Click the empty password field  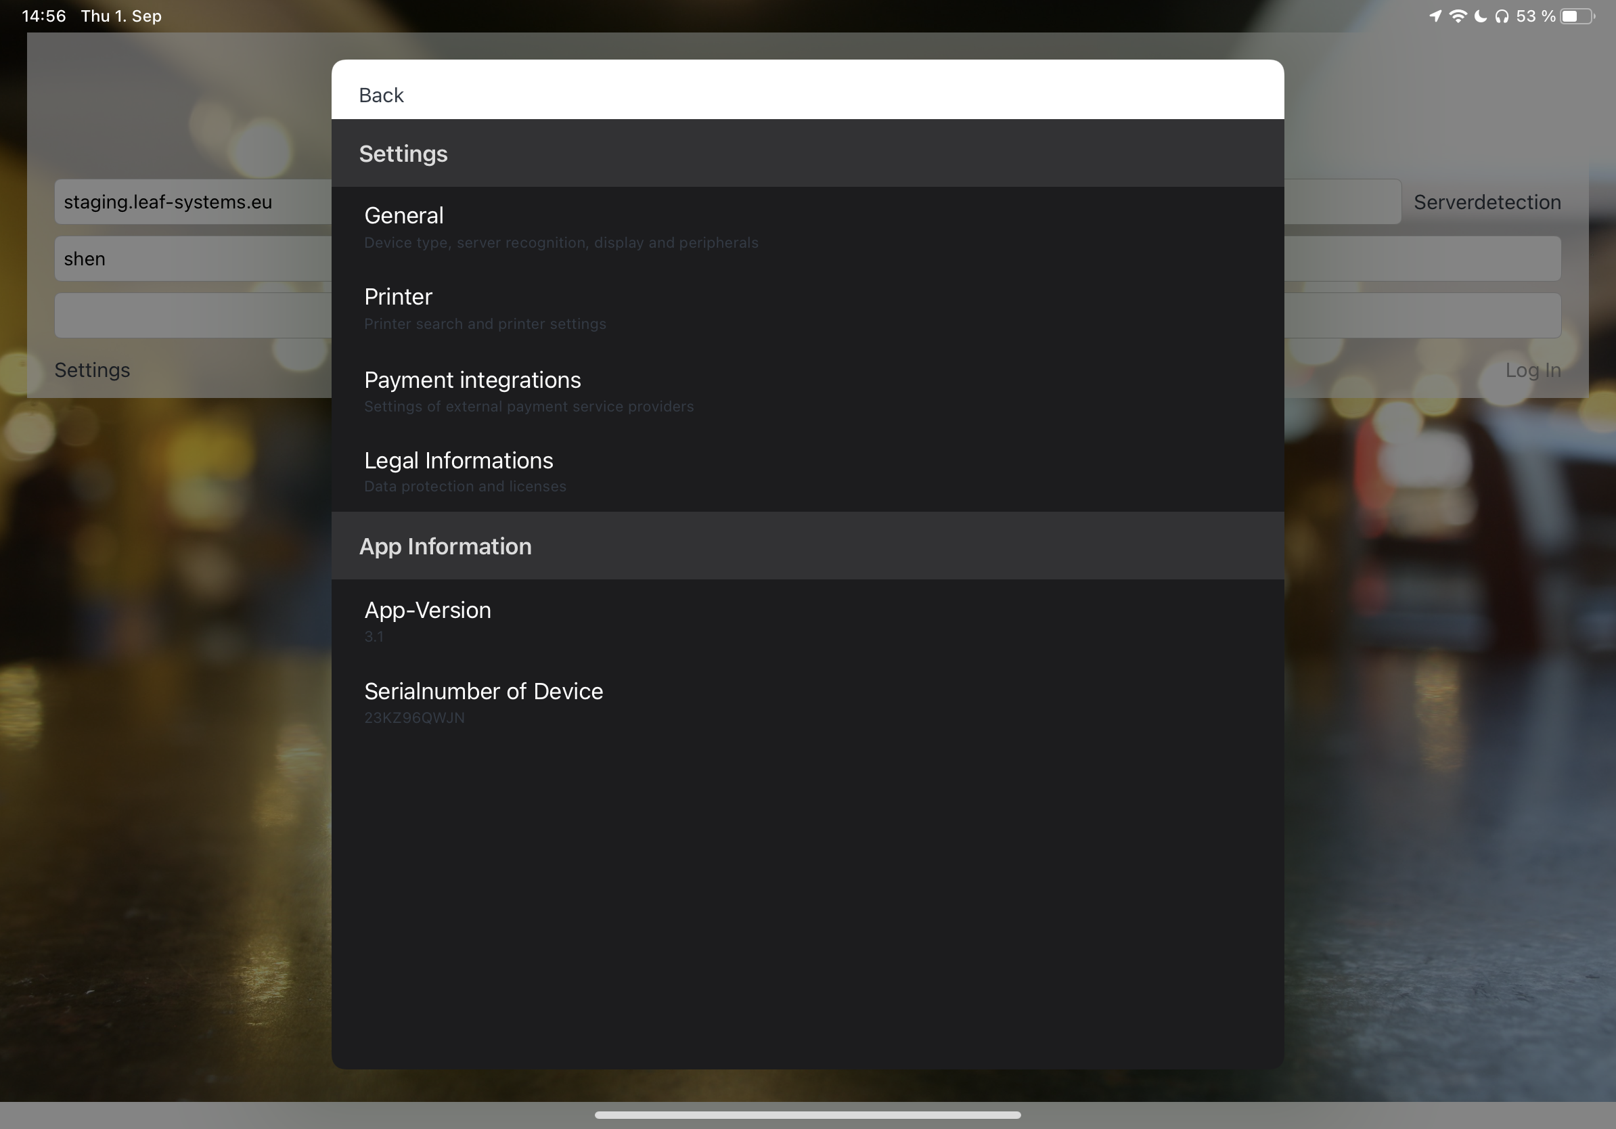click(x=192, y=315)
